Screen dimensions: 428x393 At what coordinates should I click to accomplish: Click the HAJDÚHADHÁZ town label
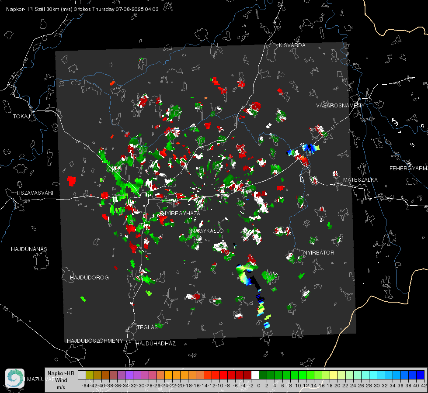pyautogui.click(x=156, y=343)
